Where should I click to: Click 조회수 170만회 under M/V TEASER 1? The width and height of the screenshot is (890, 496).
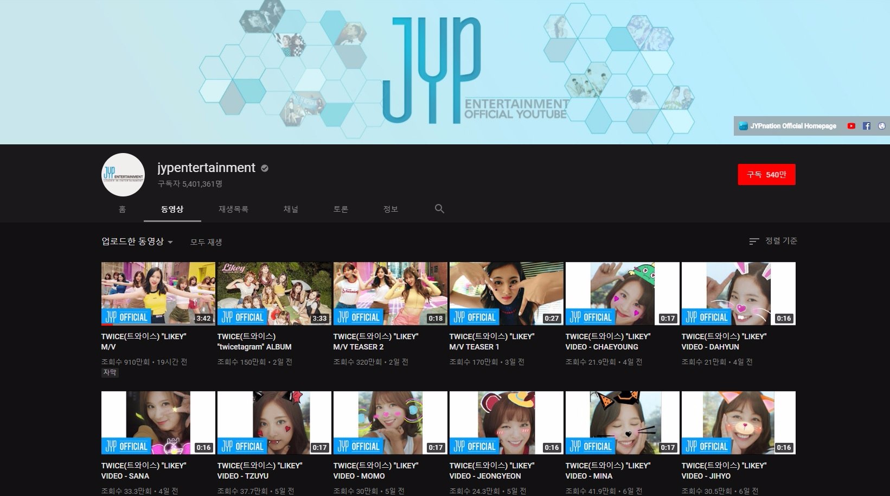473,362
